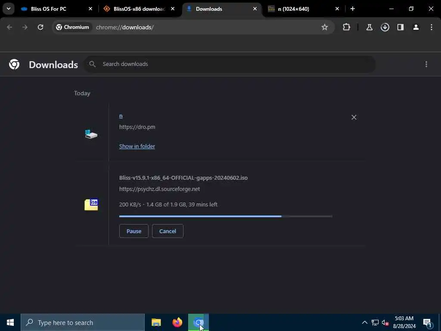Select the Downloads tab

pos(222,9)
